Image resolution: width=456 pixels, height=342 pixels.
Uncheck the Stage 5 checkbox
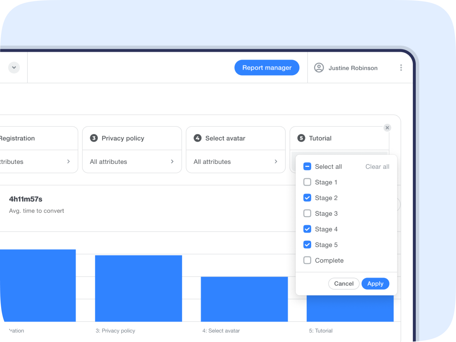tap(307, 245)
